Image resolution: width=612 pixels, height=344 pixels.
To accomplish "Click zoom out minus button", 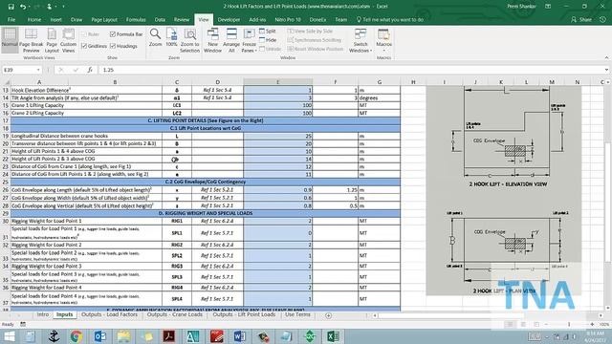I will (x=546, y=325).
